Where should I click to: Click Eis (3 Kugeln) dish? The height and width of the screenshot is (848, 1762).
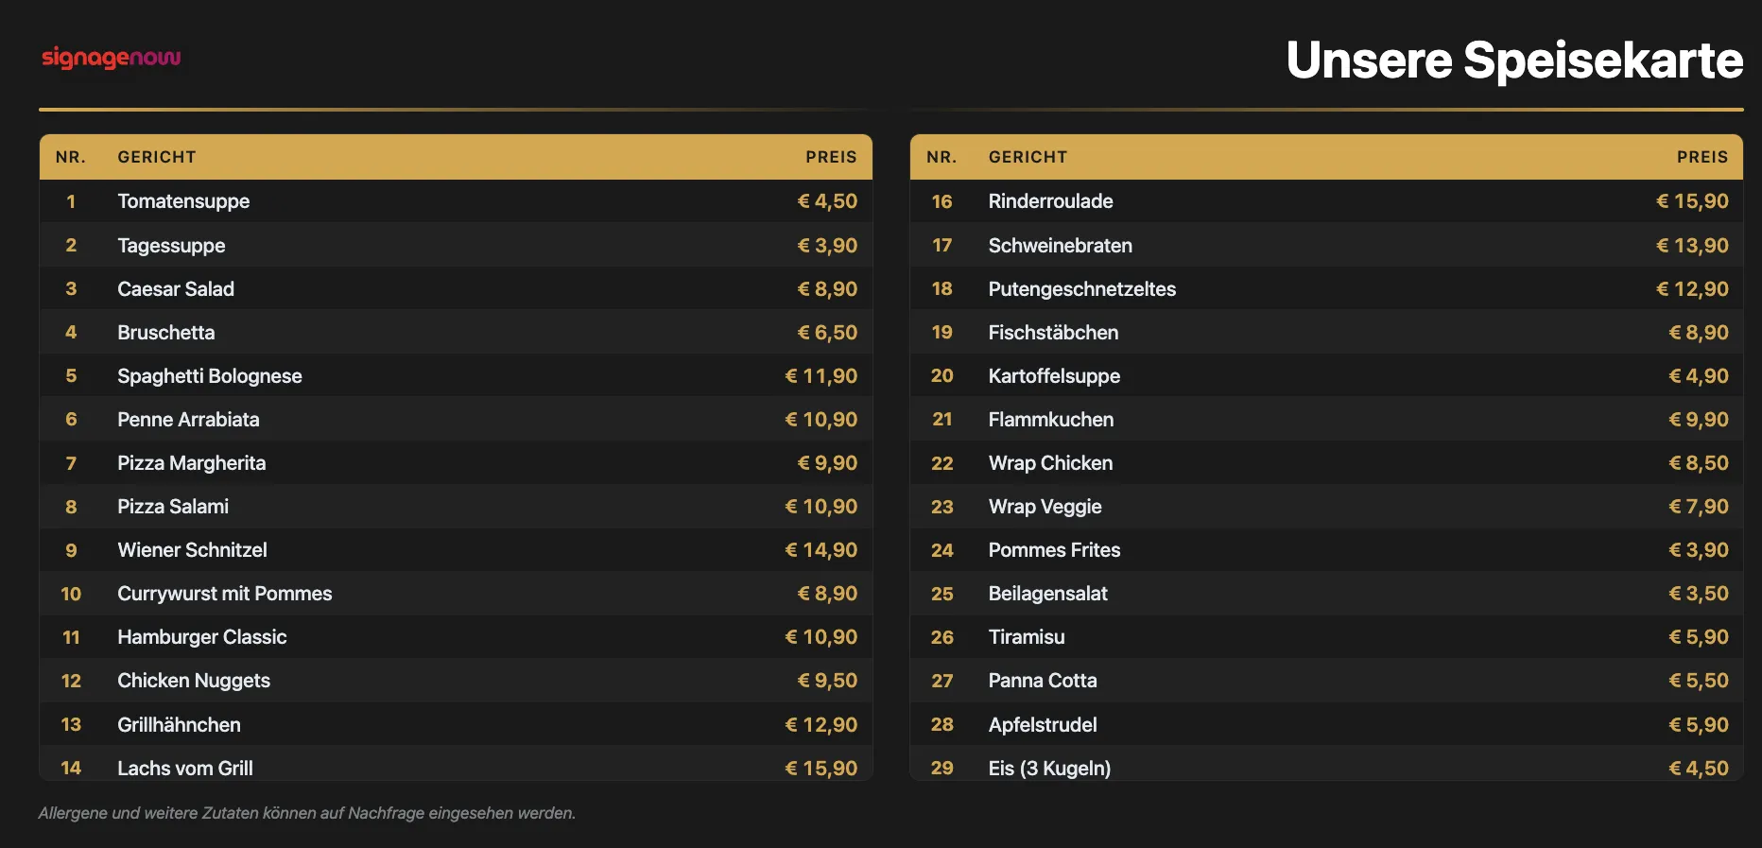point(1050,769)
